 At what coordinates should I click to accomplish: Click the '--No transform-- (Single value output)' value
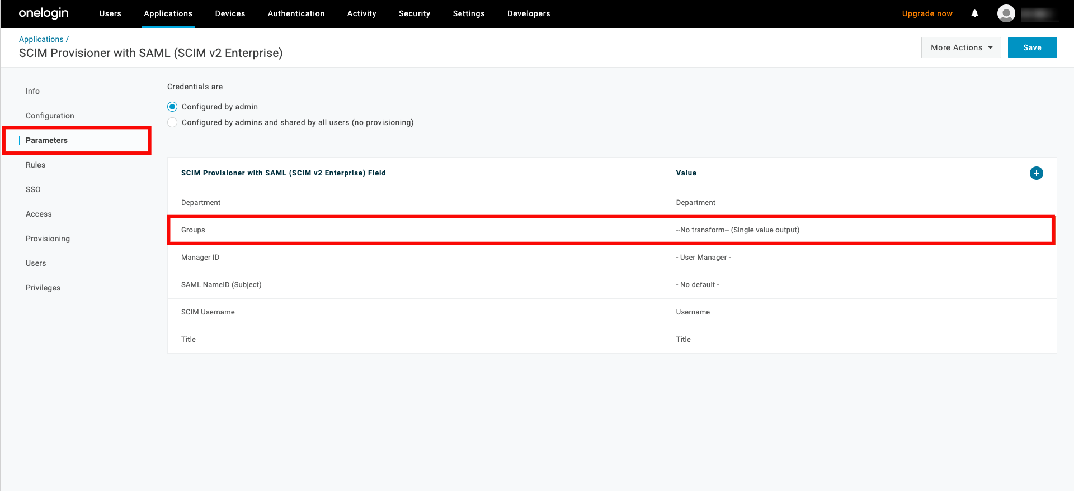pos(737,230)
